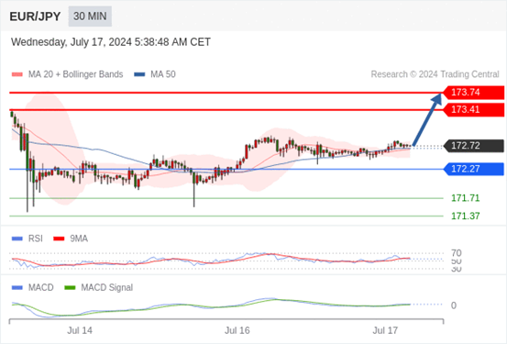
Task: Click the RSI legend label
Action: click(35, 239)
